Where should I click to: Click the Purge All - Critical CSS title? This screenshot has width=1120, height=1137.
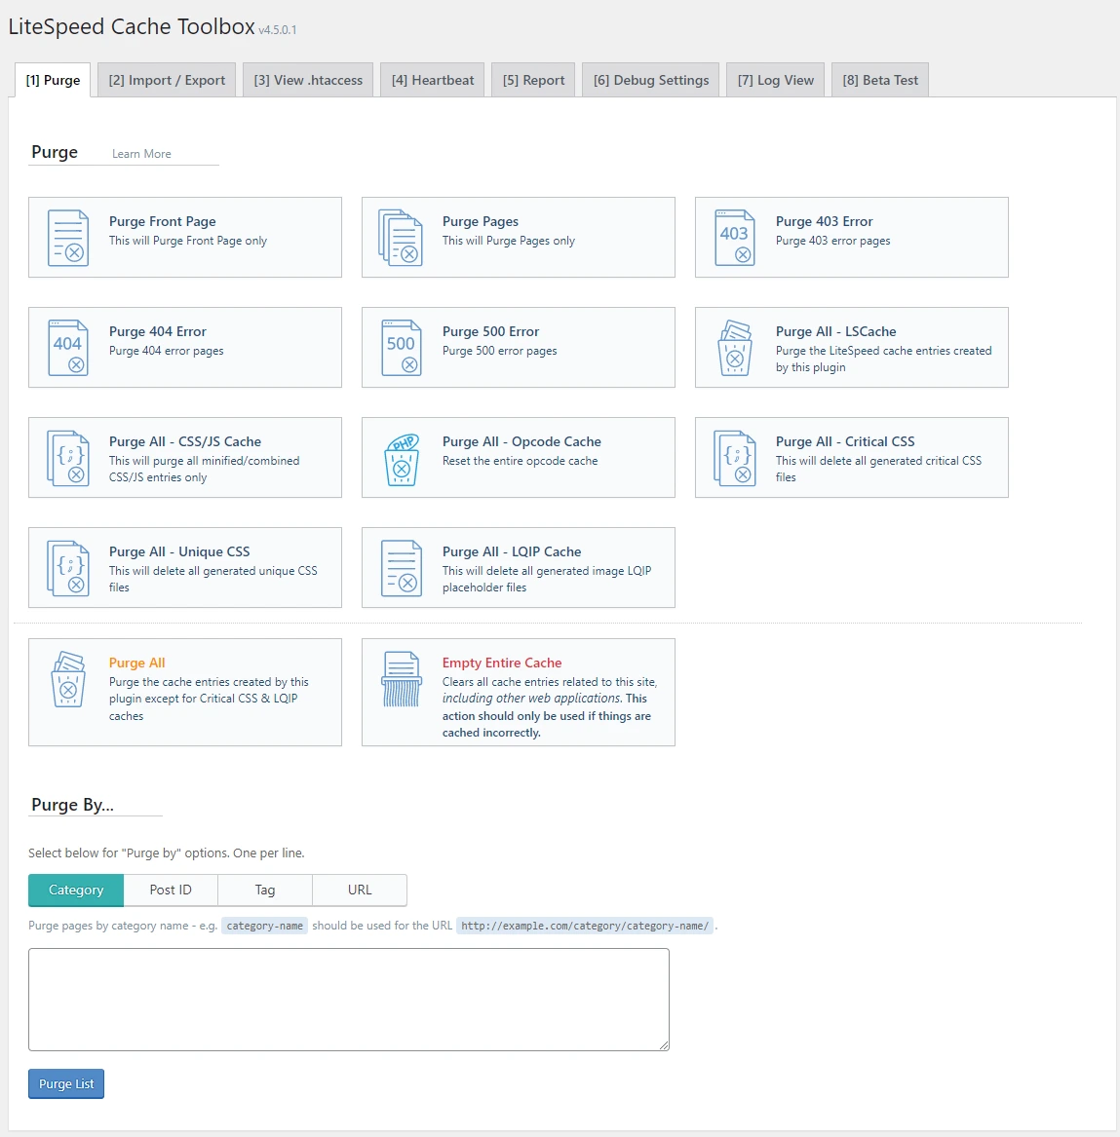click(x=845, y=441)
